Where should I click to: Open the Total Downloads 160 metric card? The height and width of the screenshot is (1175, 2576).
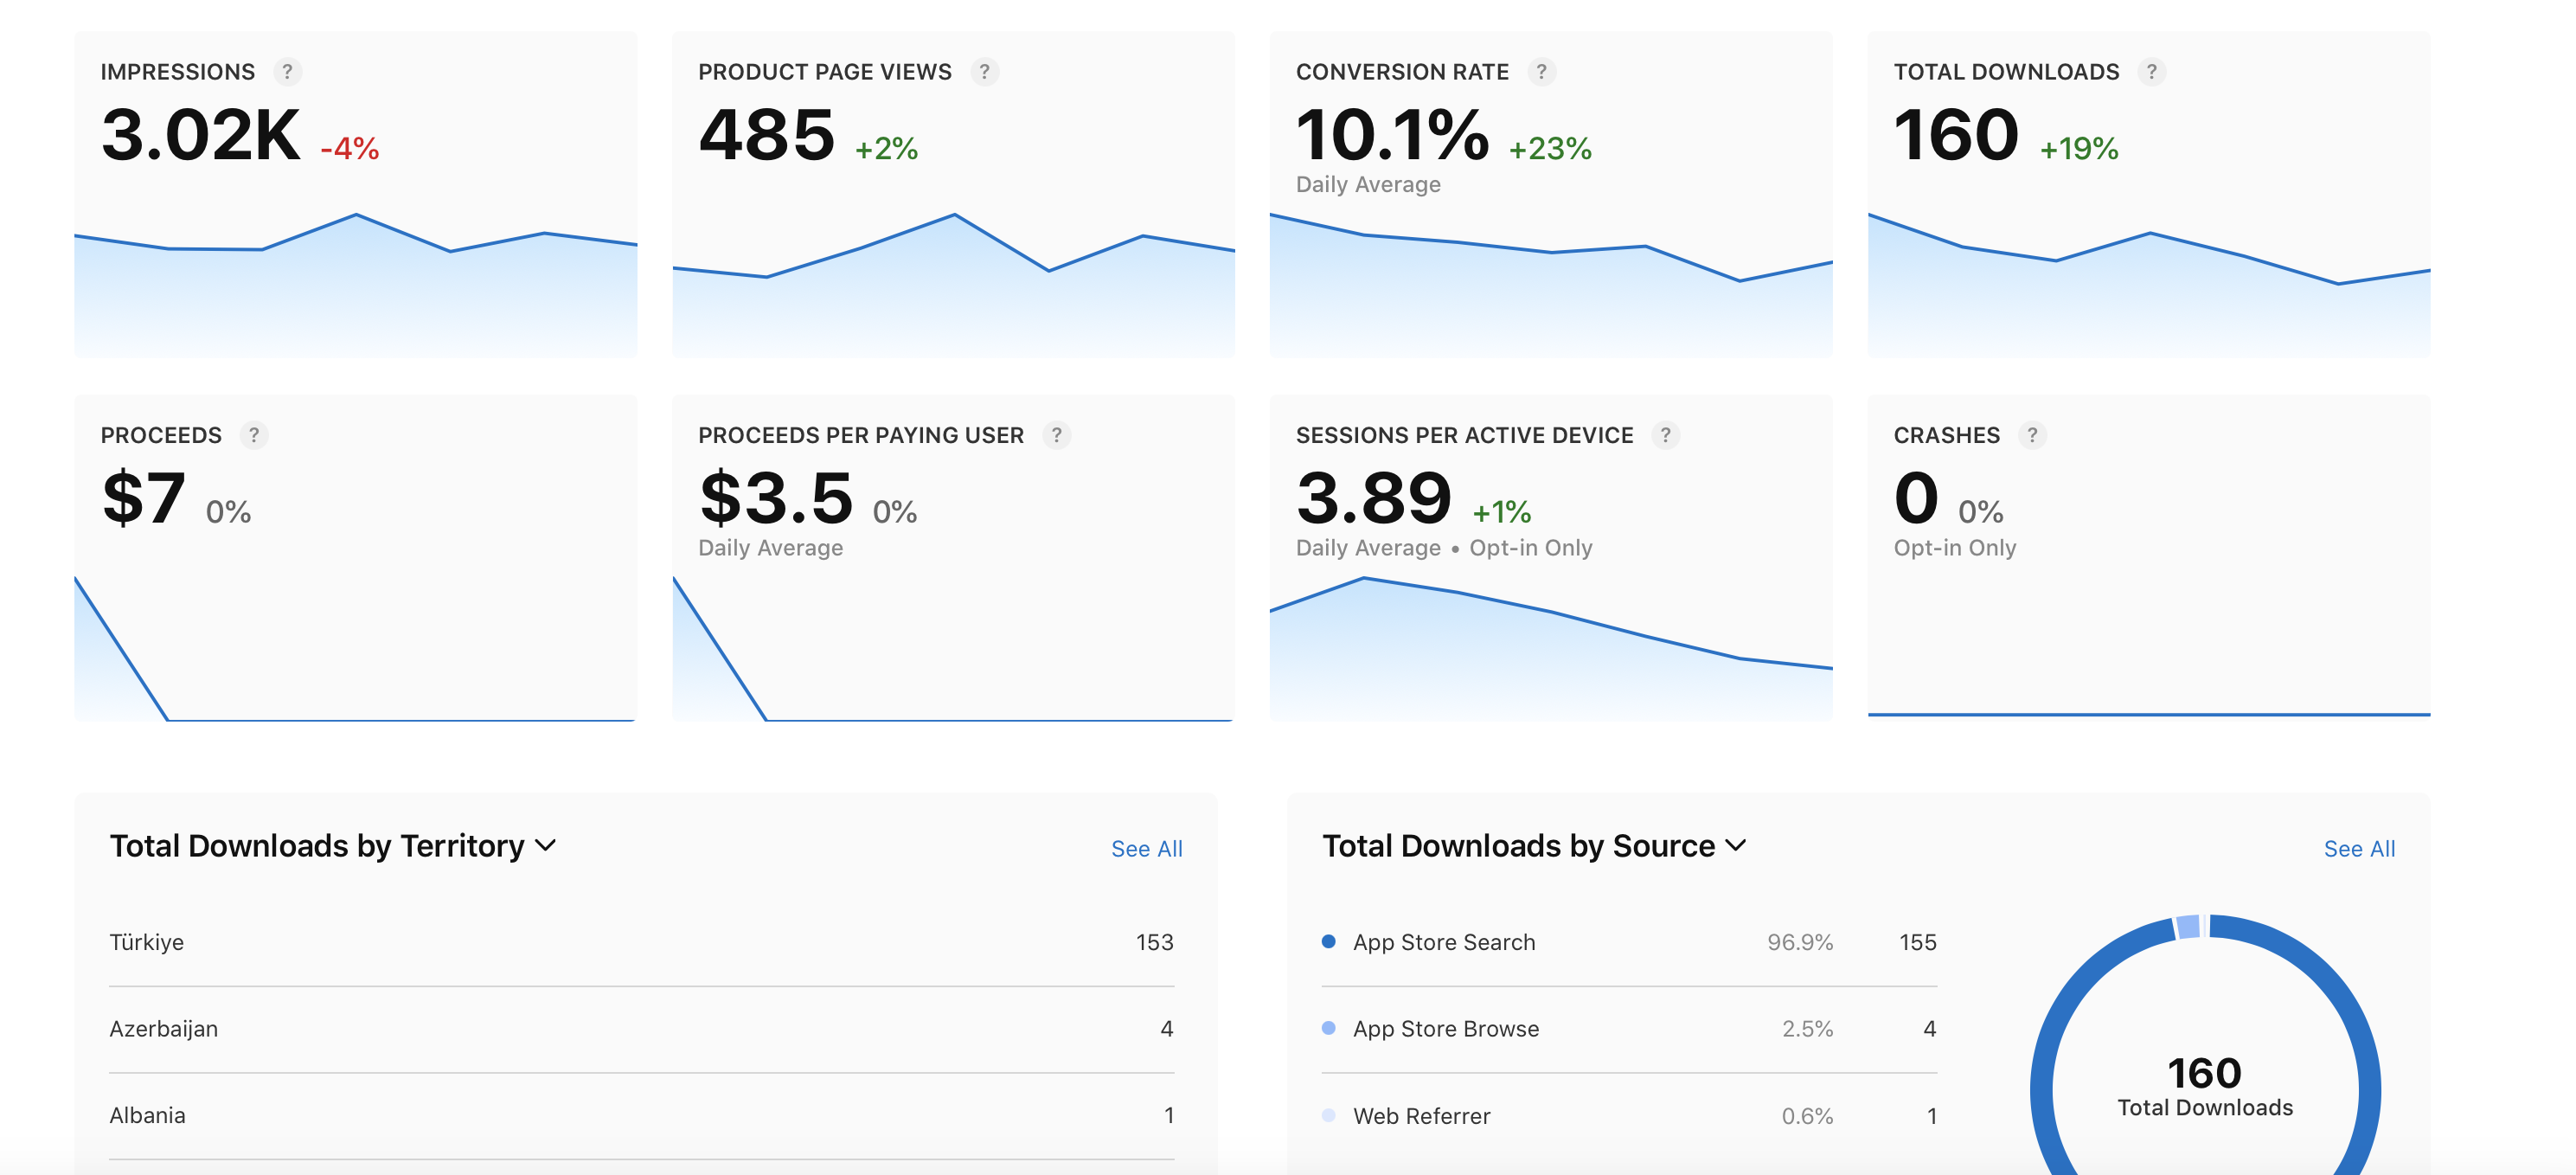coord(2149,194)
